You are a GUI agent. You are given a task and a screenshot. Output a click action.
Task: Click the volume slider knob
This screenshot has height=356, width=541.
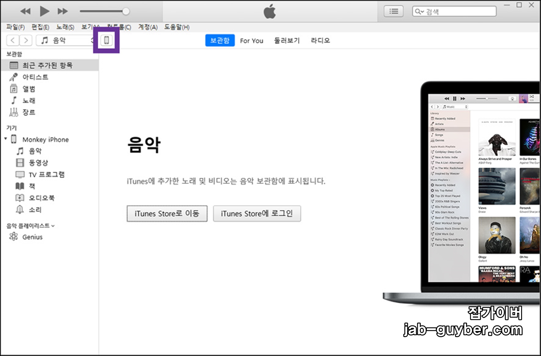[126, 11]
